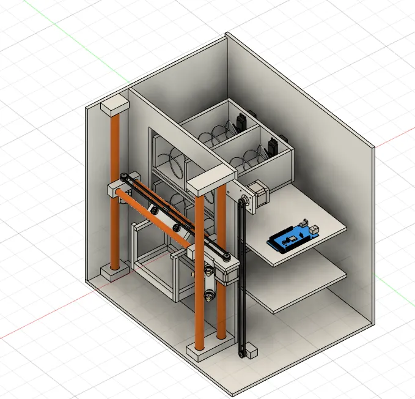
Task: Select the base block under the left orange rod
Action: 115,272
